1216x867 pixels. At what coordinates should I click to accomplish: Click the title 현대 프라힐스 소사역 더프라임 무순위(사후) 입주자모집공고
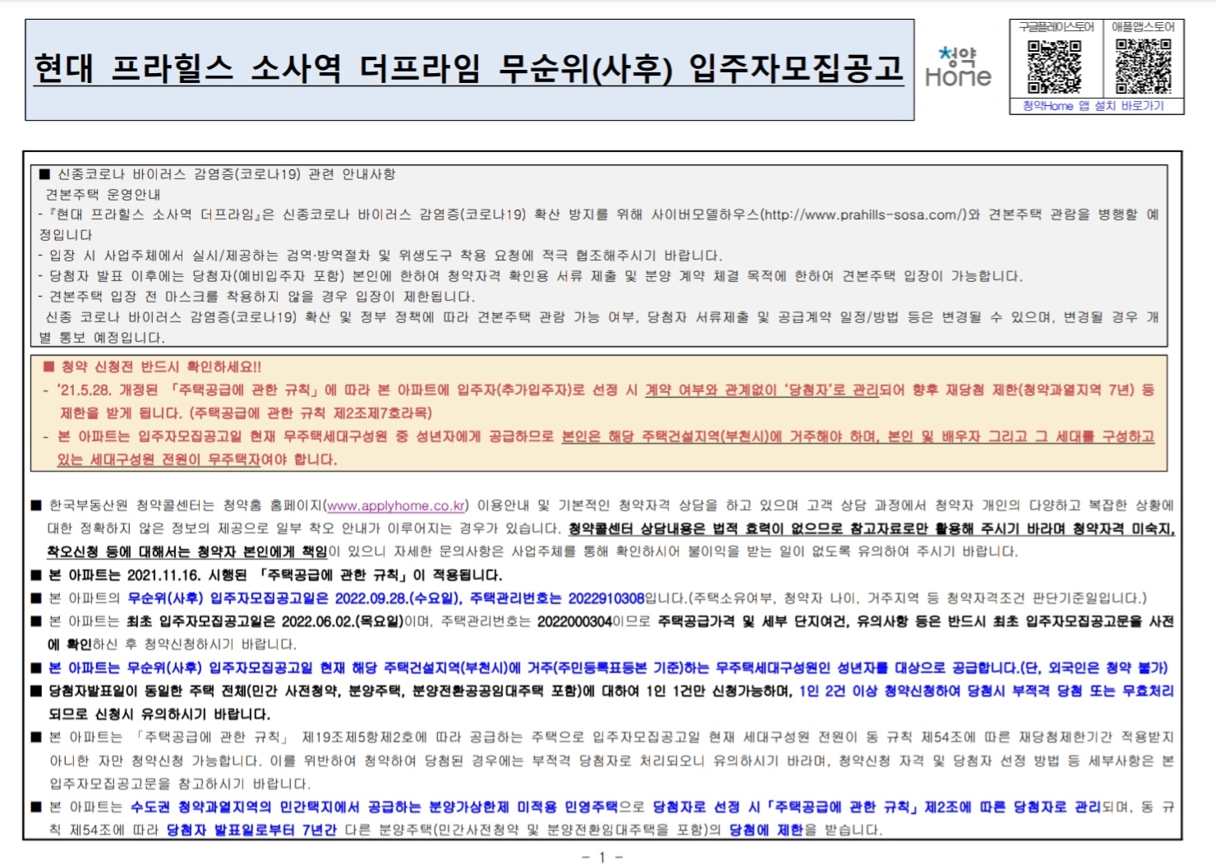click(x=469, y=68)
